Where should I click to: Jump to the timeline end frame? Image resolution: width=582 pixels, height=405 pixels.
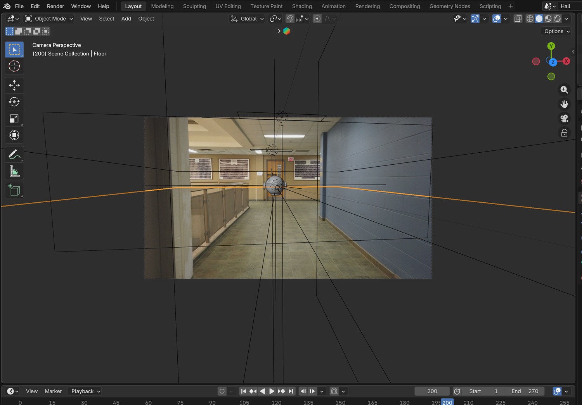(x=291, y=391)
